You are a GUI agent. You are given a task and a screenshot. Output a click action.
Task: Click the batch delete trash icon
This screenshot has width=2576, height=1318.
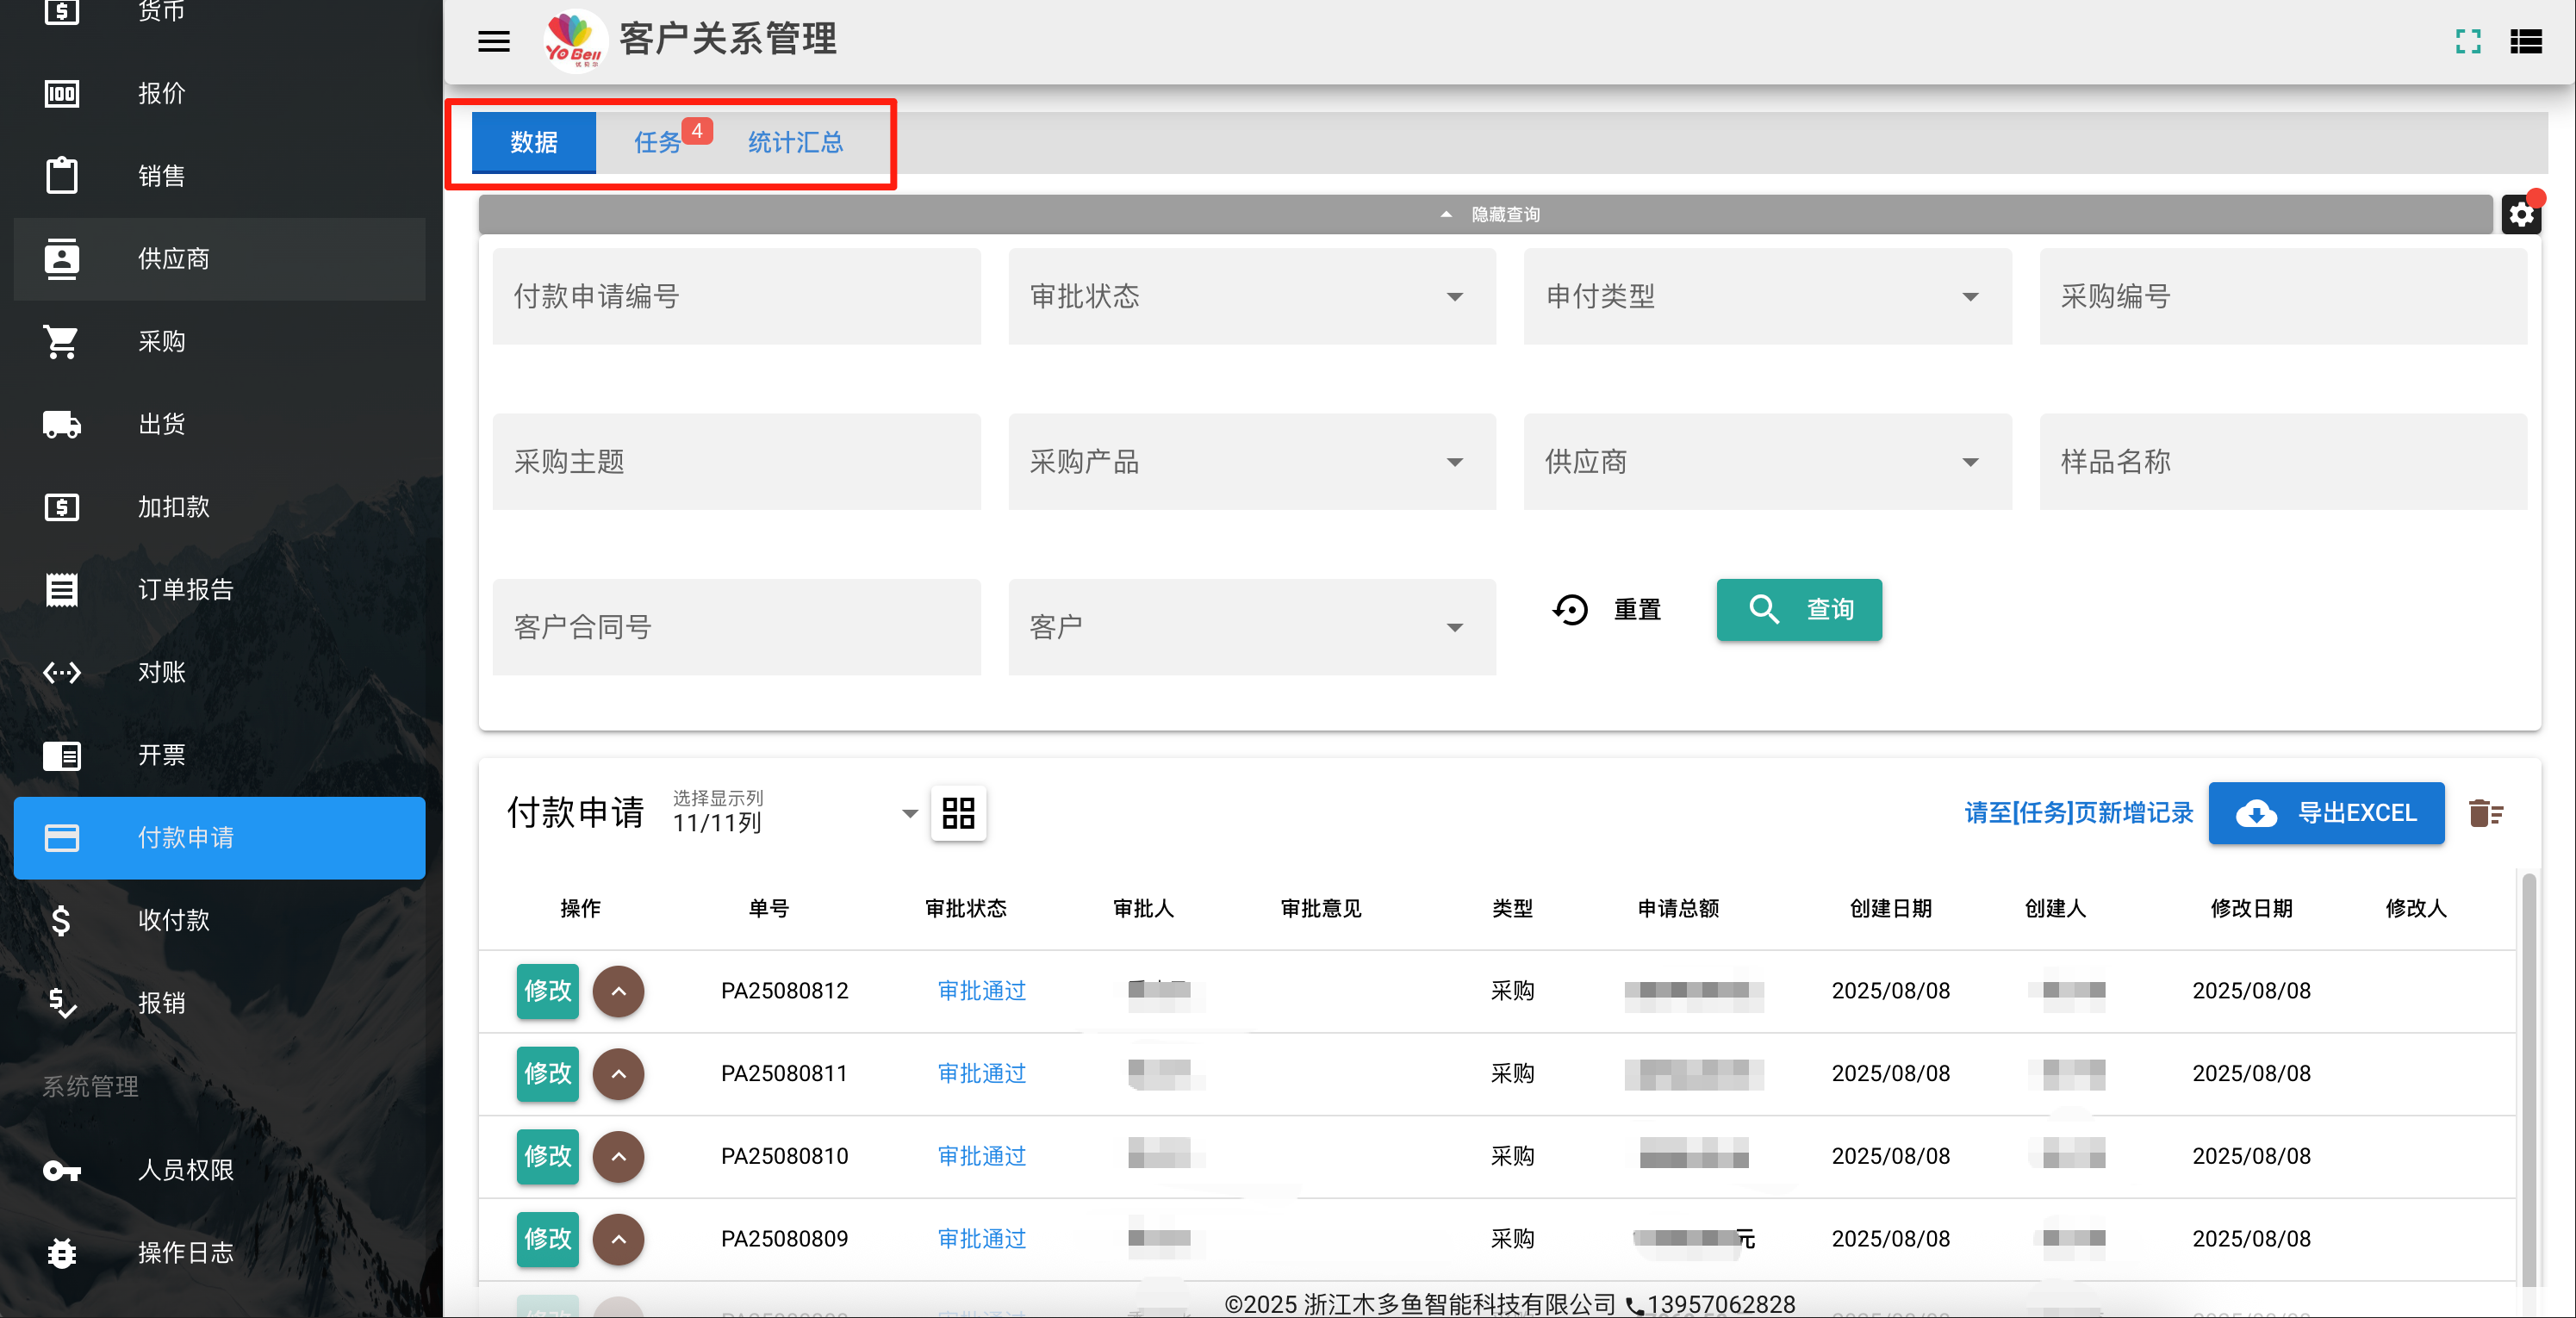pos(2485,813)
